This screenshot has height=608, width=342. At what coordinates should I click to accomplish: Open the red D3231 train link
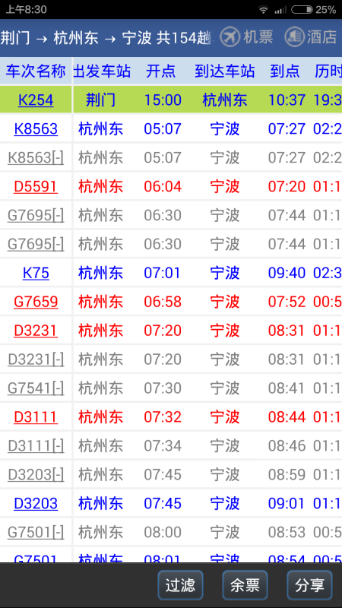click(x=36, y=331)
